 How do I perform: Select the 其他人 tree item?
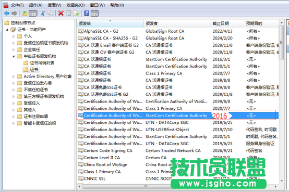tap(30, 110)
